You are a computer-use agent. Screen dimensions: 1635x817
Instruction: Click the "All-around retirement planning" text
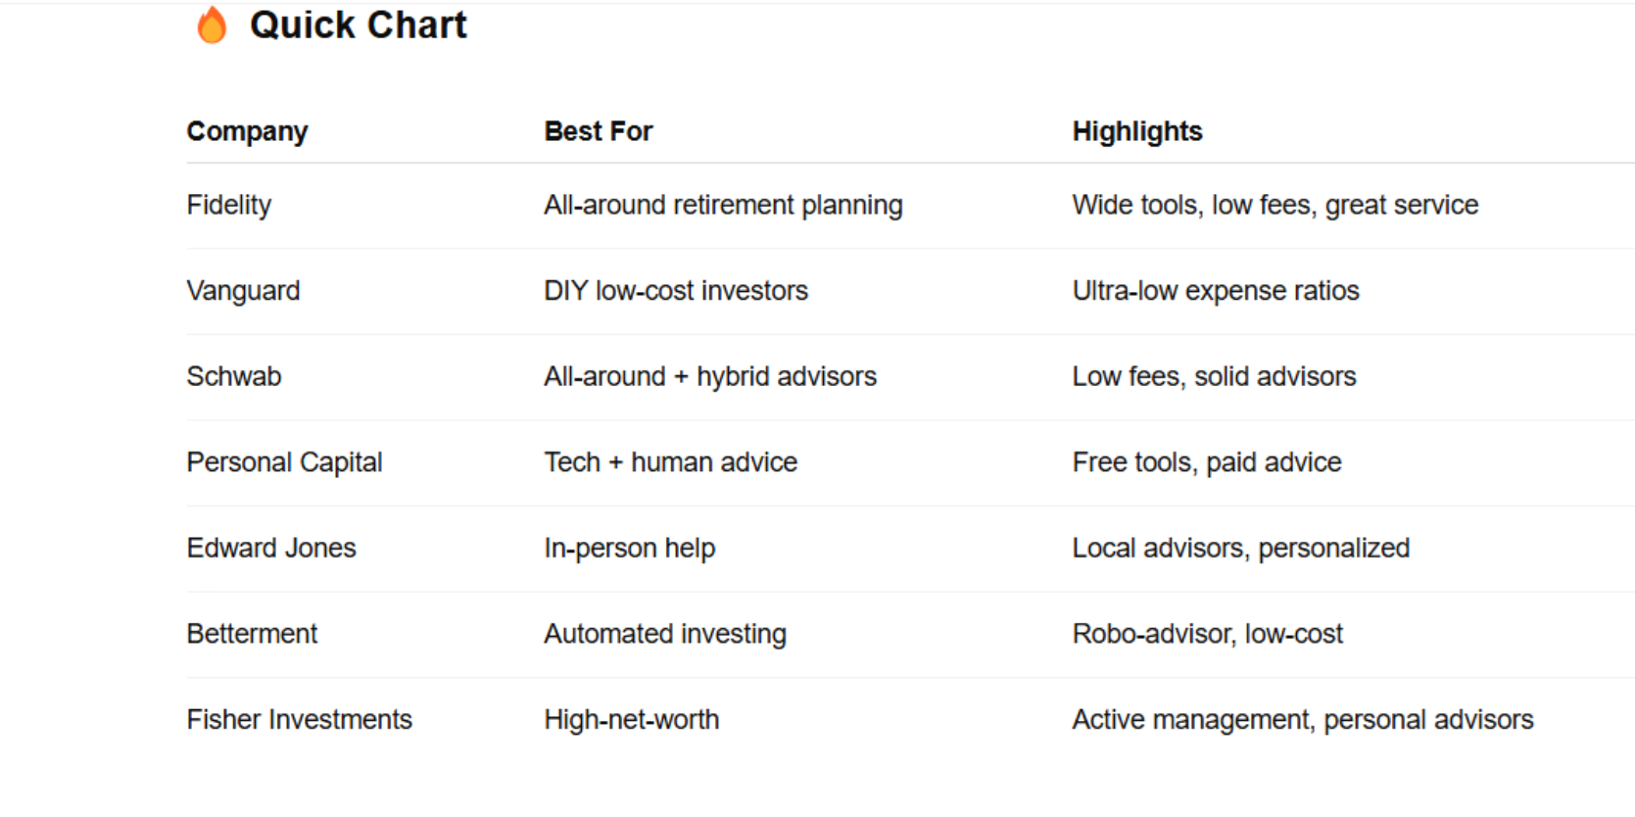[x=723, y=205]
